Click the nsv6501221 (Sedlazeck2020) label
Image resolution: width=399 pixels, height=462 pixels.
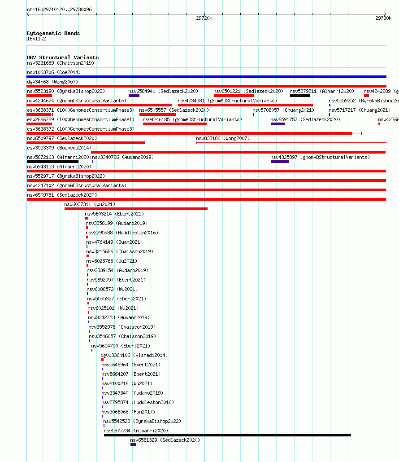coord(248,91)
